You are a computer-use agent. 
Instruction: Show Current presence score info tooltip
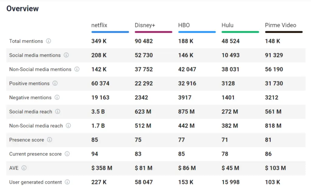(67, 154)
